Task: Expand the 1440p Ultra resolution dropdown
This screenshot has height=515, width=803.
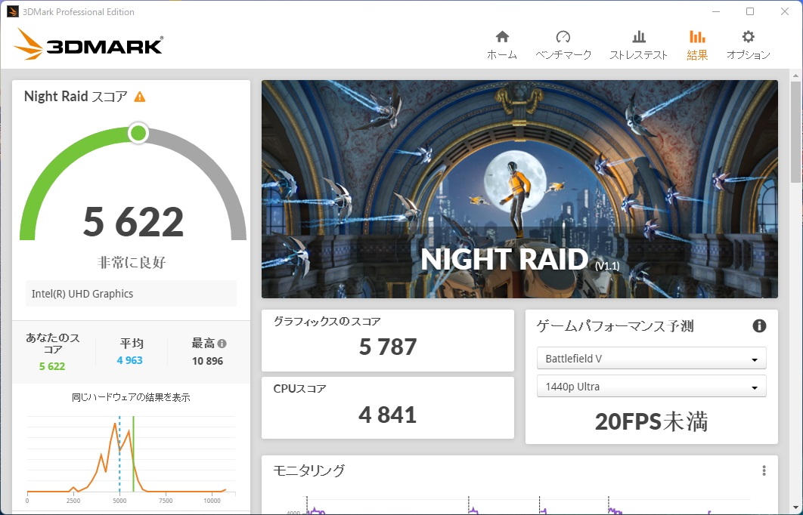Action: pos(652,387)
